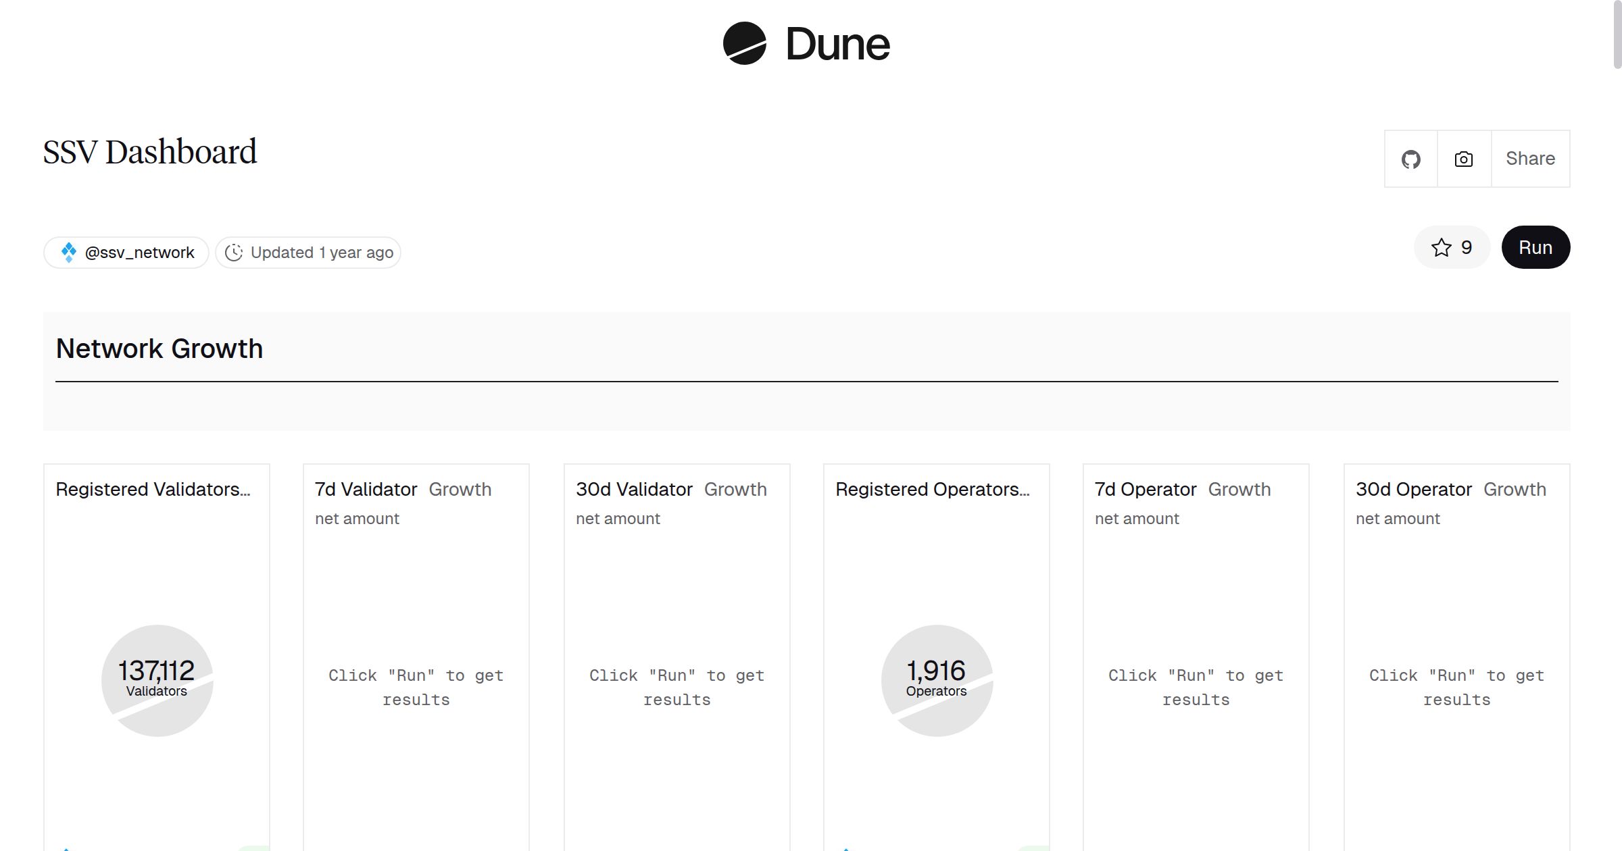
Task: Open the @ssv_network profile link
Action: pos(139,253)
